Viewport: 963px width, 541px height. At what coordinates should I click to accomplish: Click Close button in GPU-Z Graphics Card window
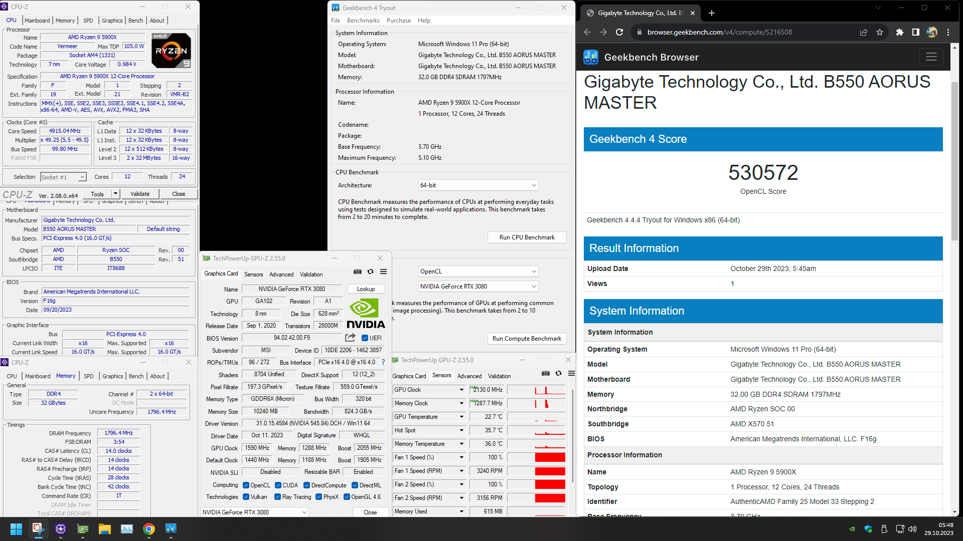point(370,512)
